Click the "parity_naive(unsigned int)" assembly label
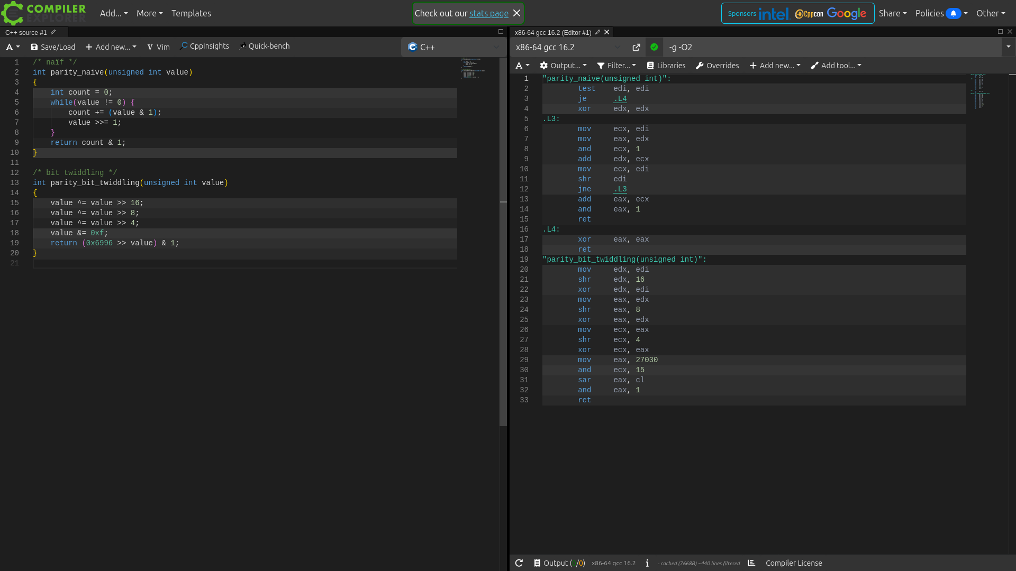The image size is (1016, 571). (x=606, y=78)
